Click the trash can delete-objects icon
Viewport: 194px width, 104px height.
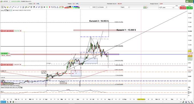coord(31,7)
